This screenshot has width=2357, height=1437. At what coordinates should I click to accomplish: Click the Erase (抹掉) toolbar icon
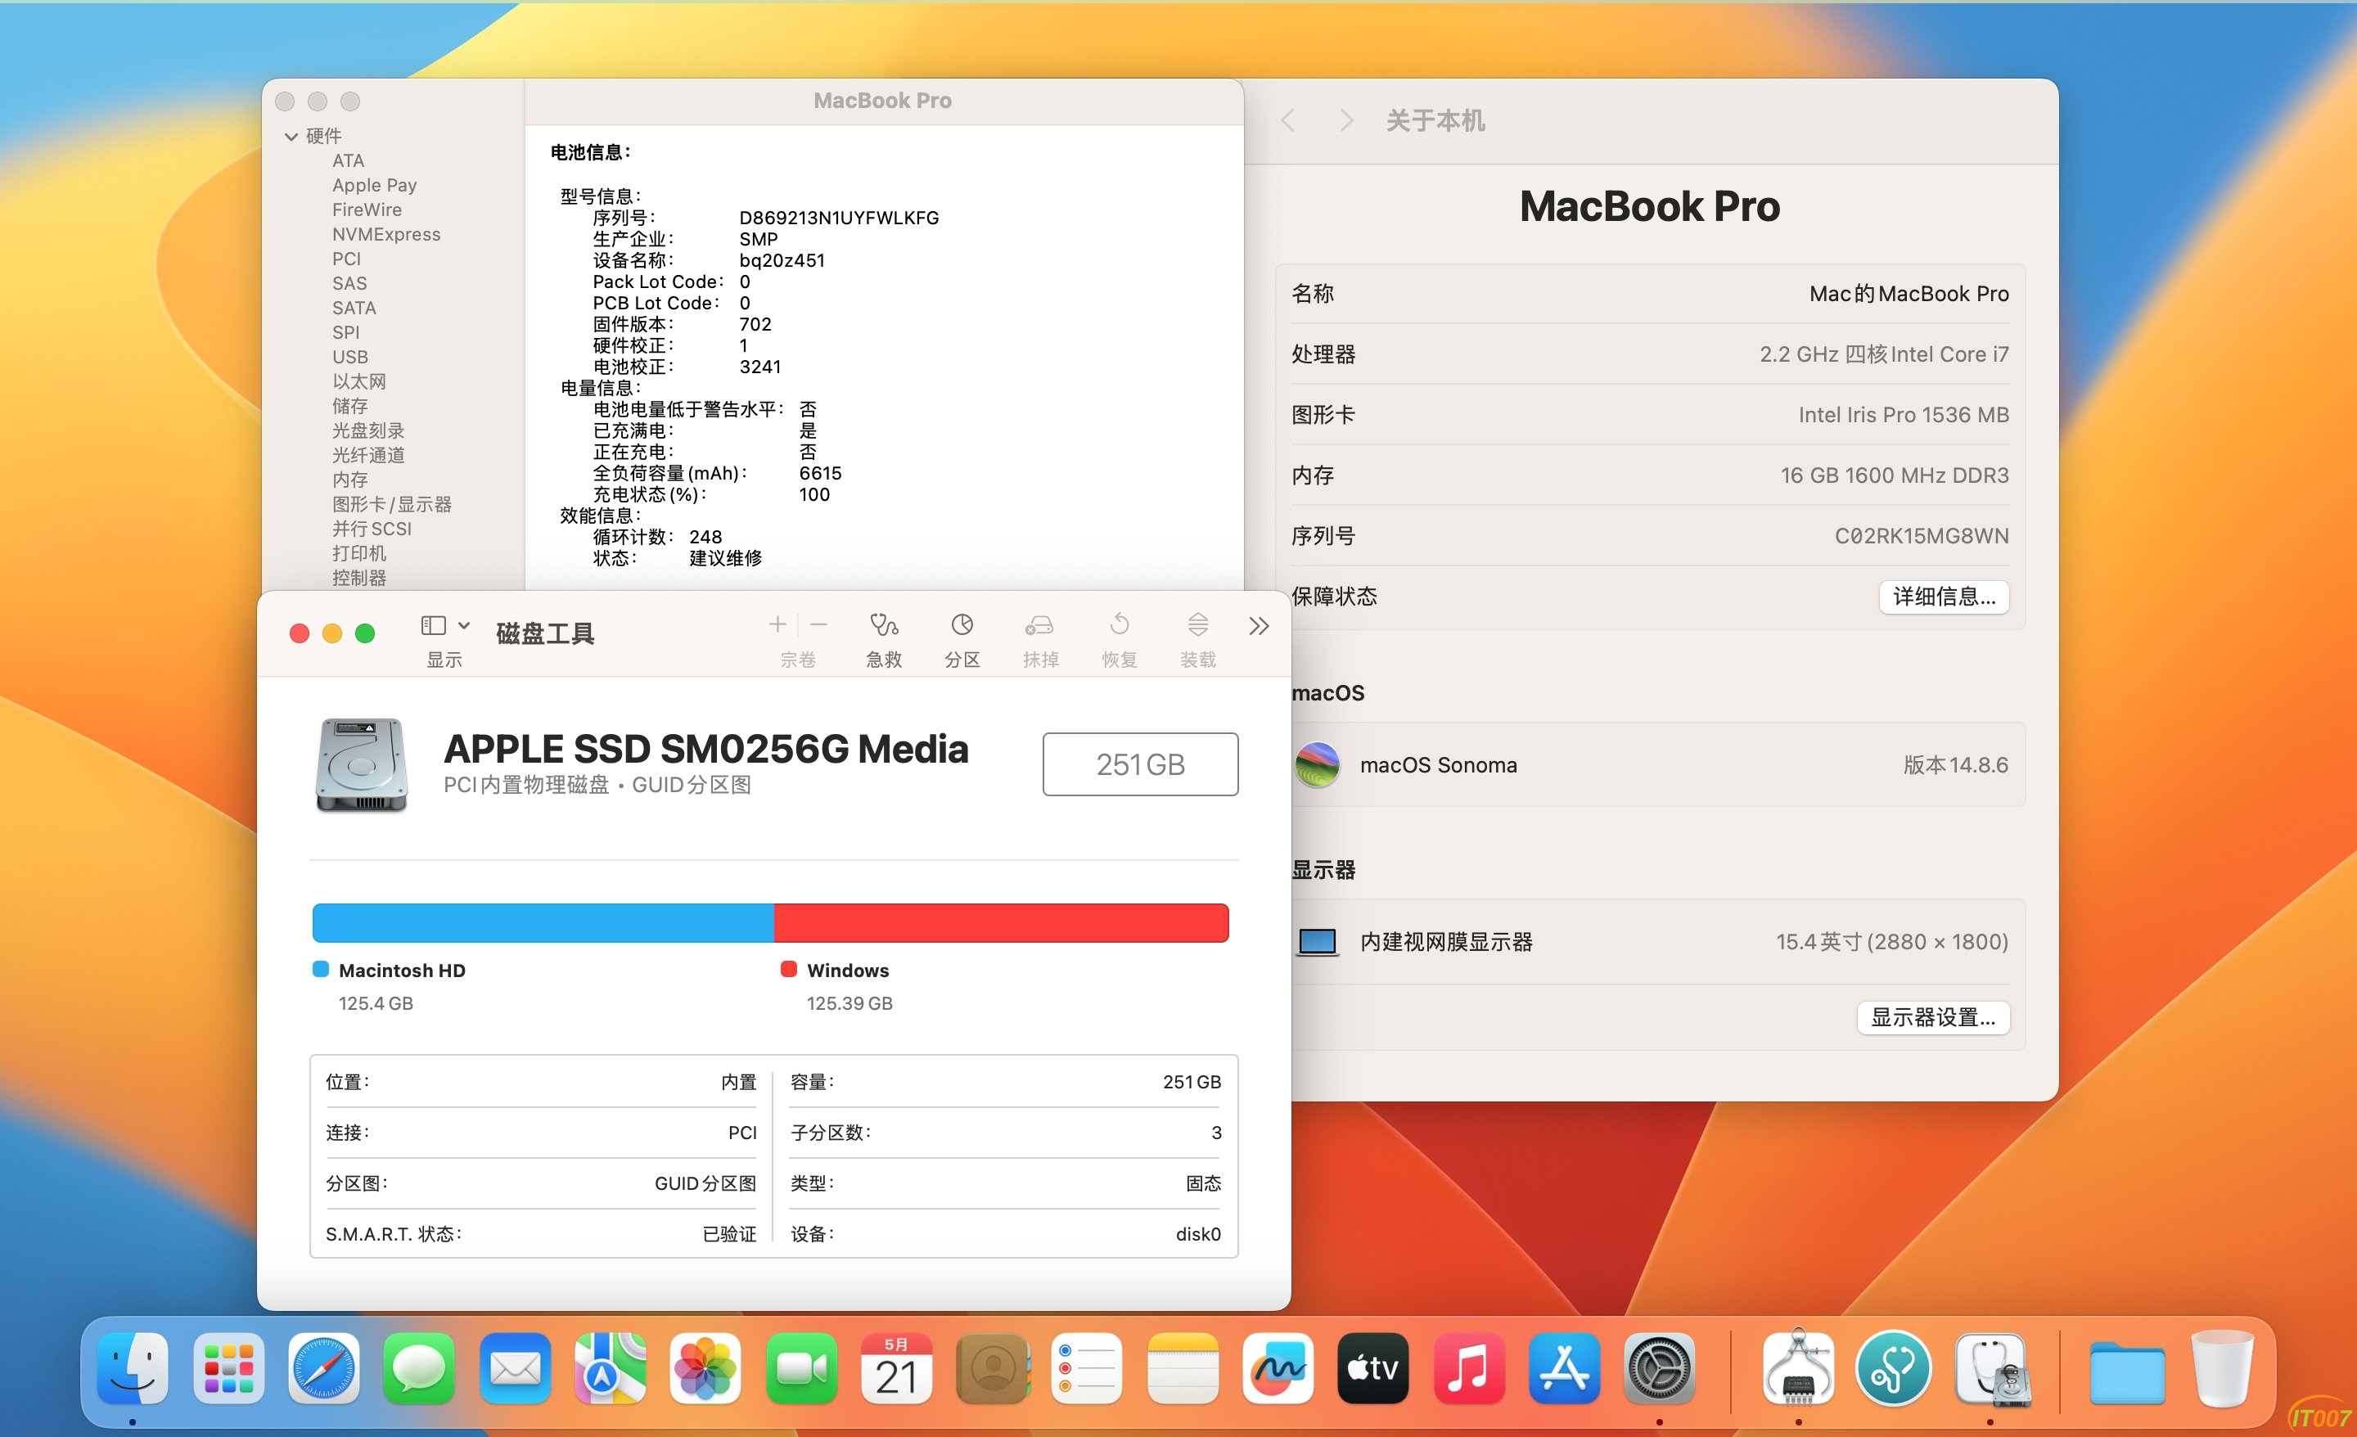pos(1040,626)
